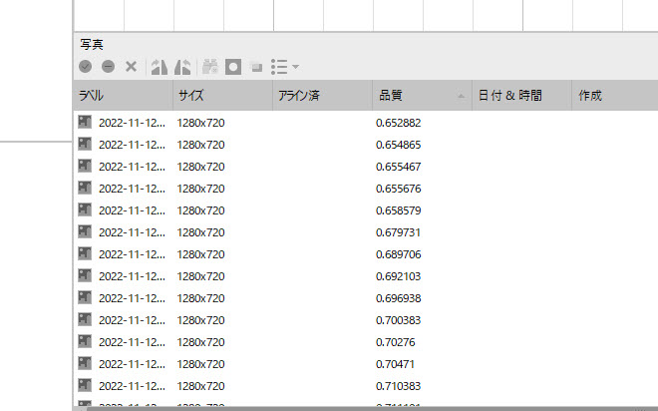Select label 2022-11-12... in row 0.654865
This screenshot has height=411, width=658.
point(132,145)
